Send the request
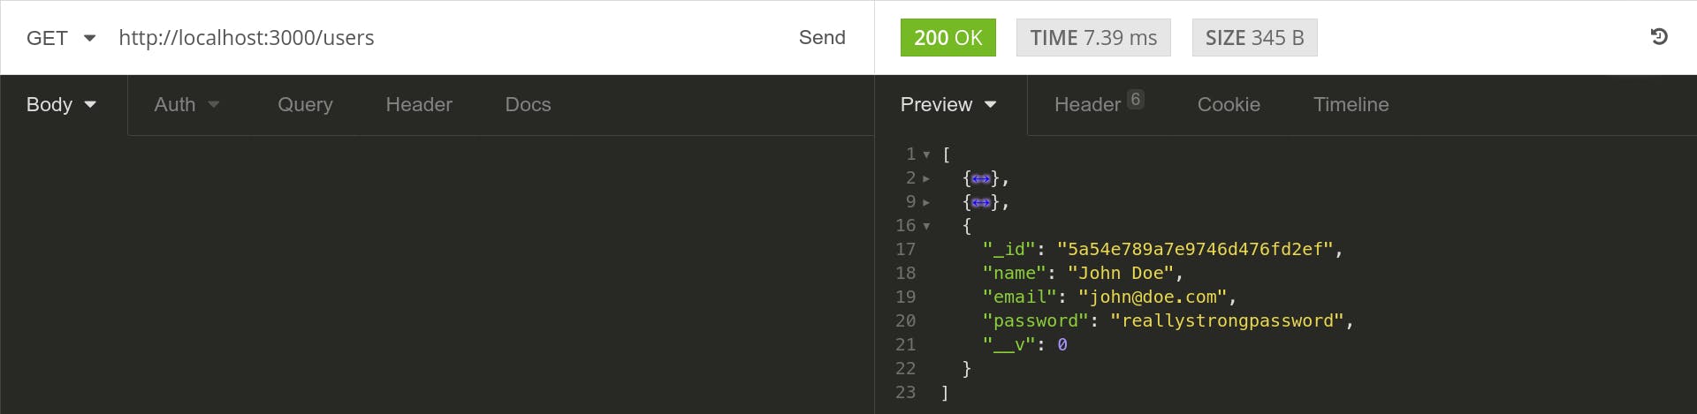This screenshot has height=414, width=1697. tap(822, 37)
